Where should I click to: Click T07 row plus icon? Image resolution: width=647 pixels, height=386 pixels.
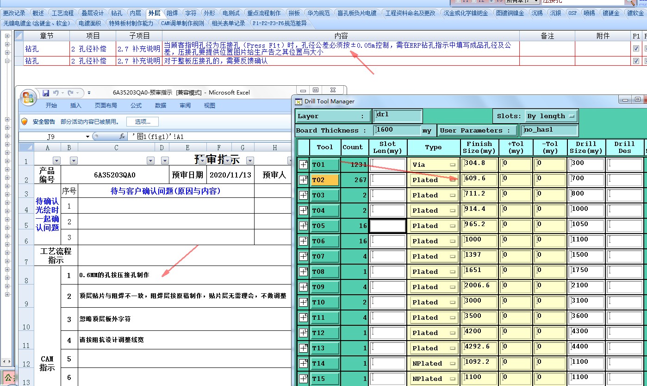point(303,256)
